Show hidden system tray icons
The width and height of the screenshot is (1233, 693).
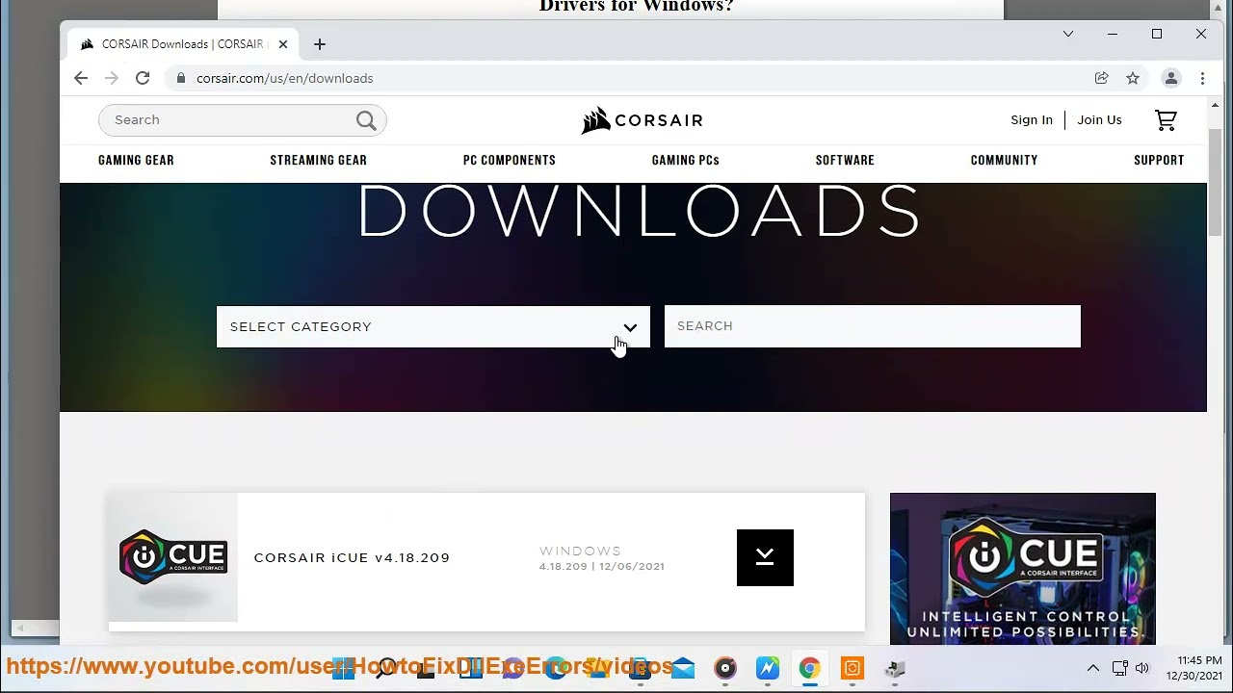pyautogui.click(x=1093, y=668)
